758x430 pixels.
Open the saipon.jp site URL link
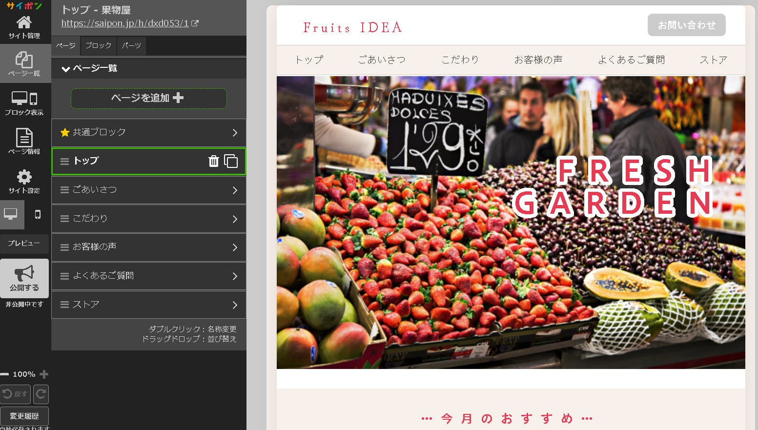pyautogui.click(x=125, y=23)
